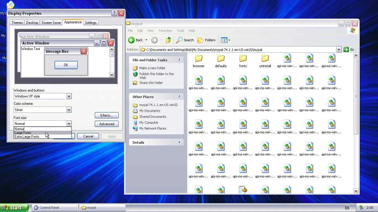The image size is (378, 212).
Task: Choose Normal in the open font size list
Action: pos(43,129)
